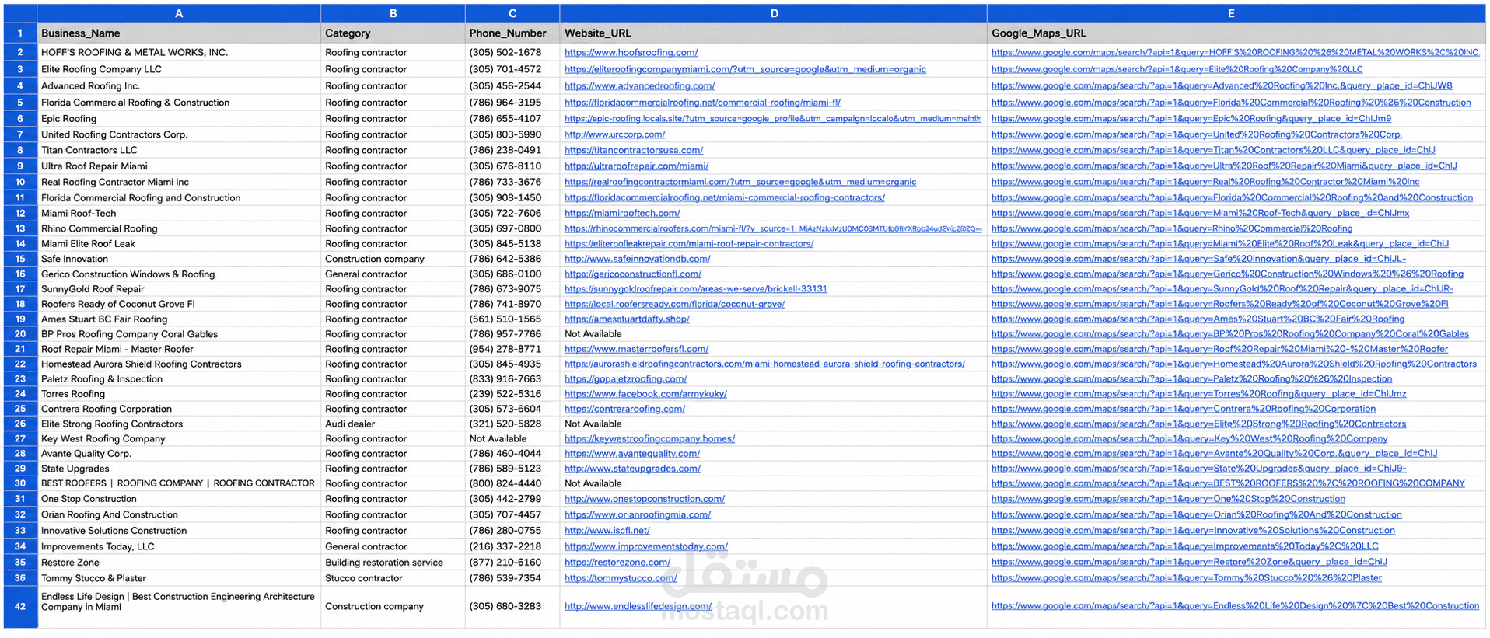Select phone number (800) 824-4440
The image size is (1490, 638).
pos(512,483)
